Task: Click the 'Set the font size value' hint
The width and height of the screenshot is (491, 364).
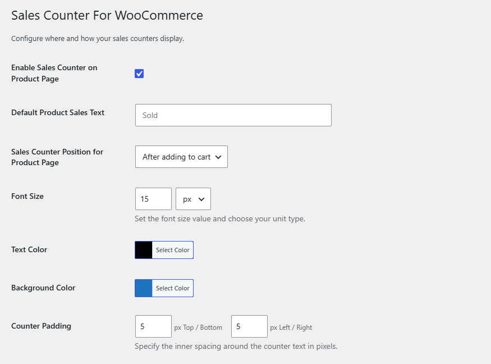Action: (x=220, y=219)
